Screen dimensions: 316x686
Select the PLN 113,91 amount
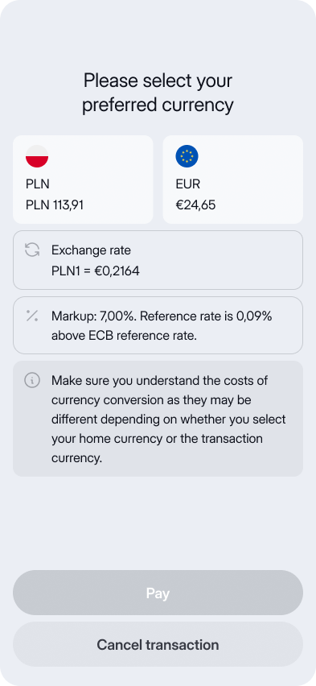tap(55, 205)
